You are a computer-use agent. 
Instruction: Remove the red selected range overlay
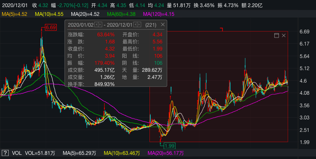pyautogui.click(x=283, y=35)
